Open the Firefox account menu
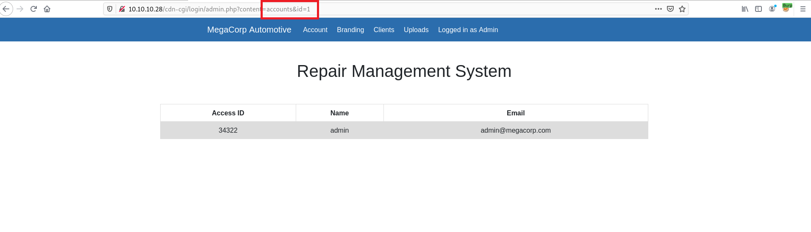 (x=772, y=9)
